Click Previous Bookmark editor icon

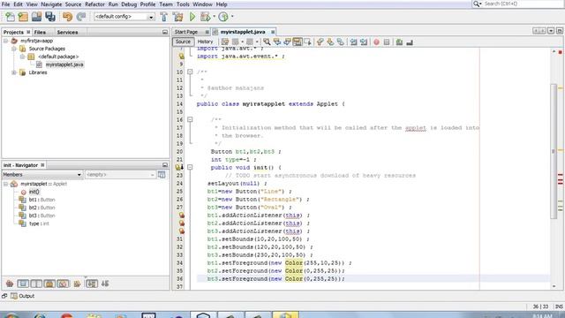pyautogui.click(x=320, y=42)
